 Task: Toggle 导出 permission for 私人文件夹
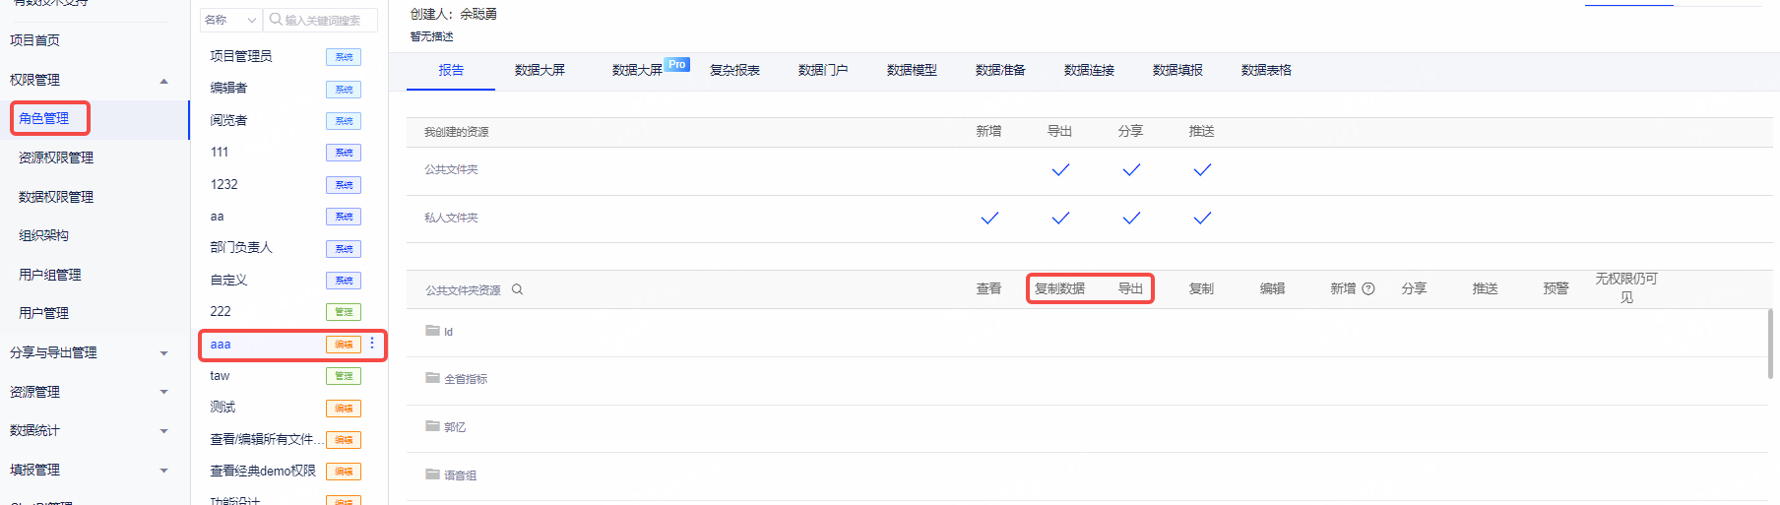pos(1060,219)
